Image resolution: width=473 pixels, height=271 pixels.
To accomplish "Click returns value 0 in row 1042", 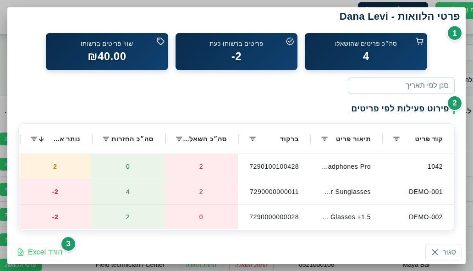I will 127,166.
